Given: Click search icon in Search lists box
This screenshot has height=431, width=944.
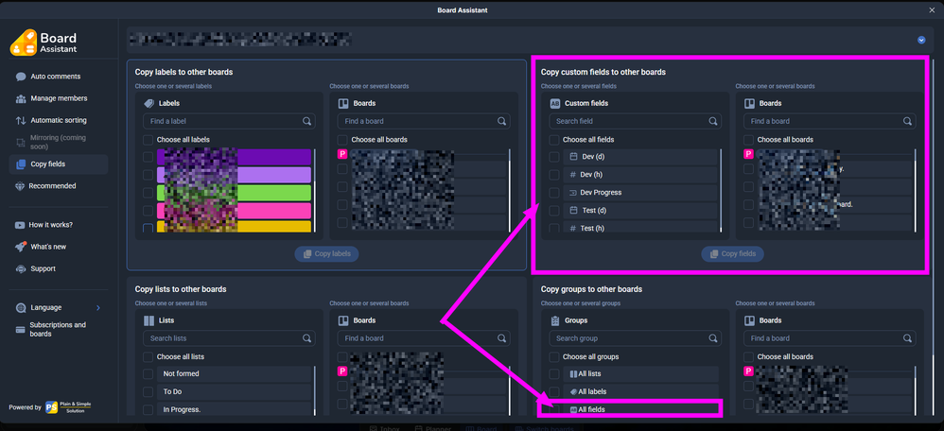Looking at the screenshot, I should (x=307, y=338).
